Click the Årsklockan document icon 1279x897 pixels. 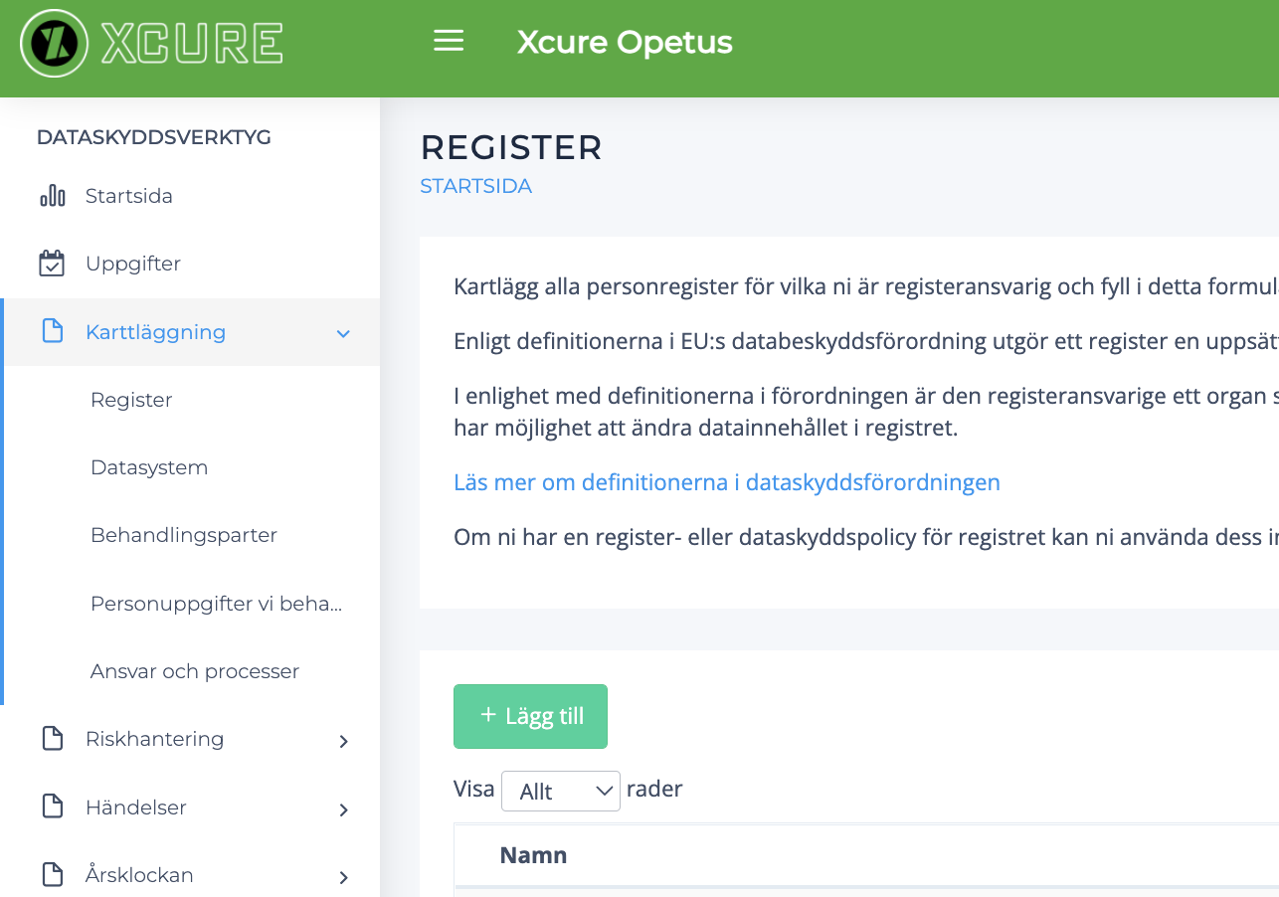[x=52, y=875]
